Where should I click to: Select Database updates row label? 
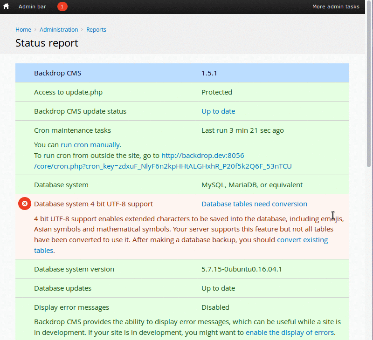(x=62, y=288)
